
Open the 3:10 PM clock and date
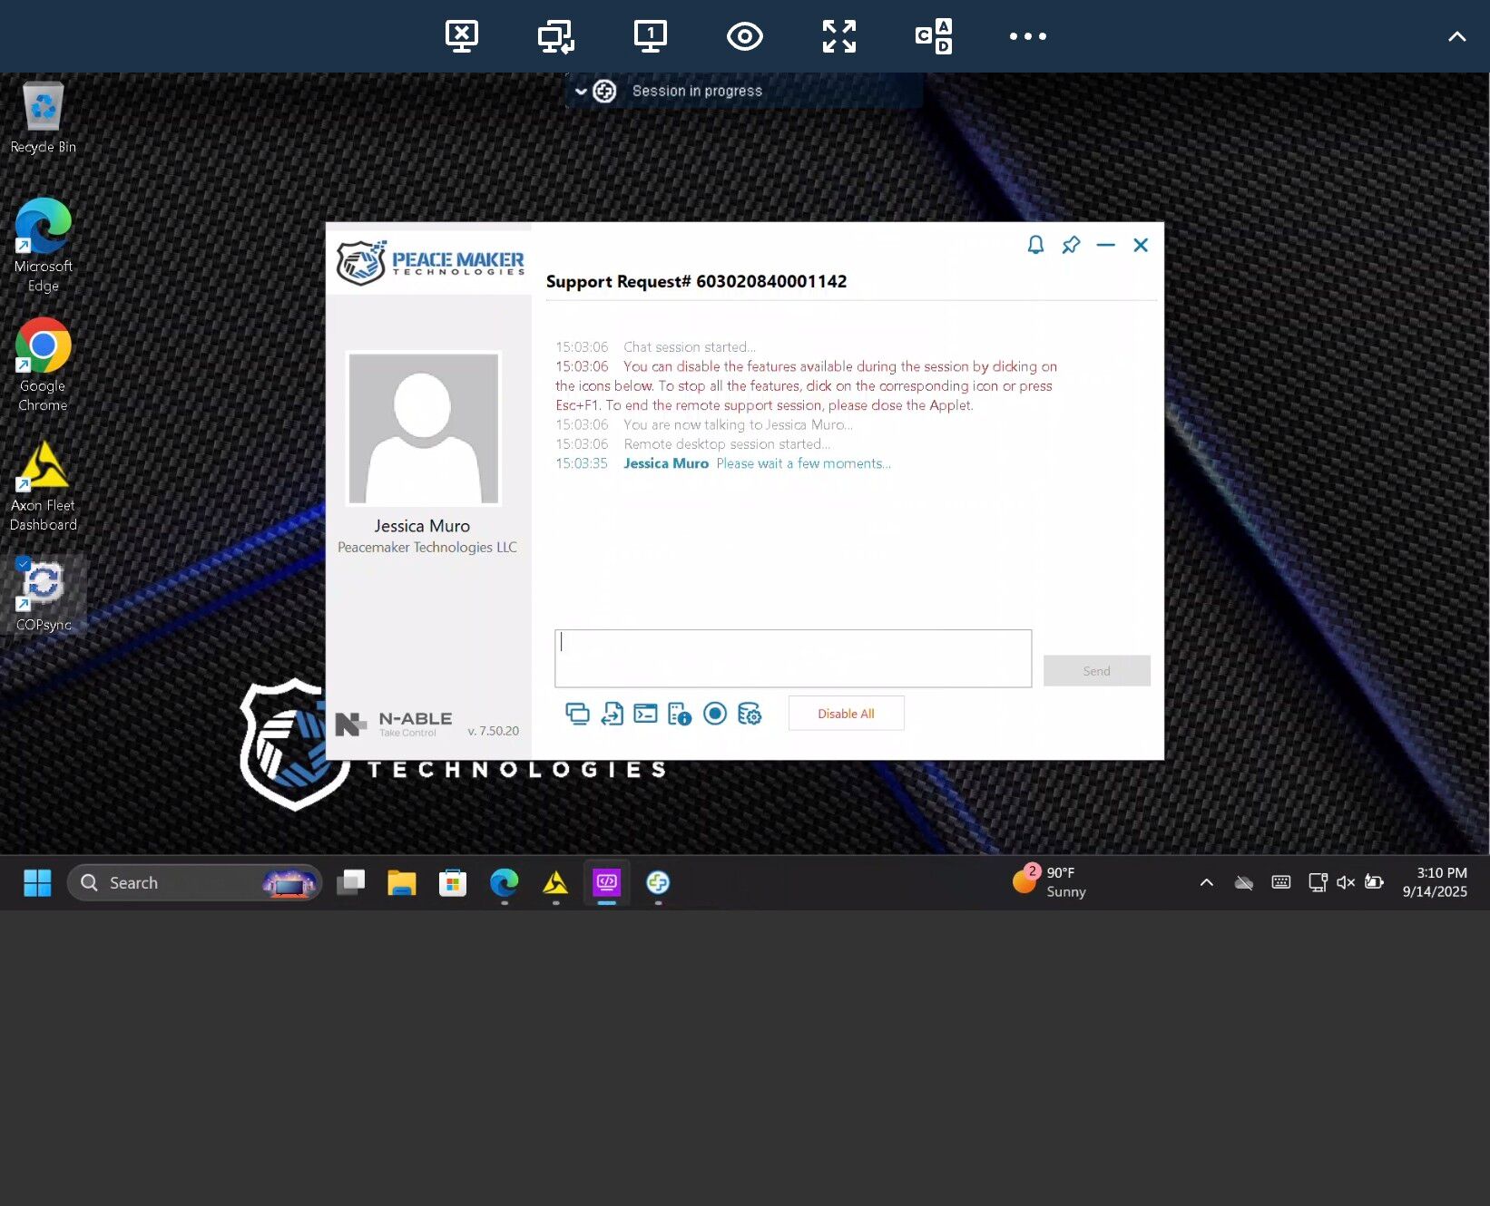tap(1435, 882)
